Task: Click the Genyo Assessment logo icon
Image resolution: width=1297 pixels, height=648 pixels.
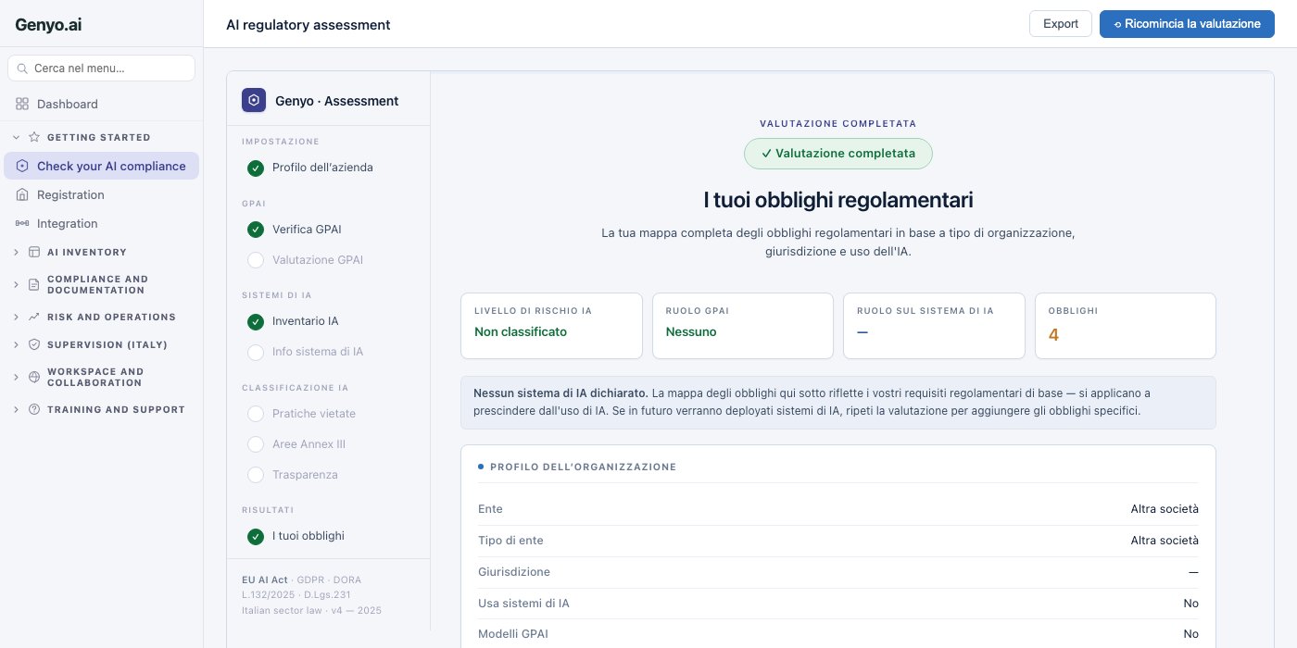Action: (x=254, y=100)
